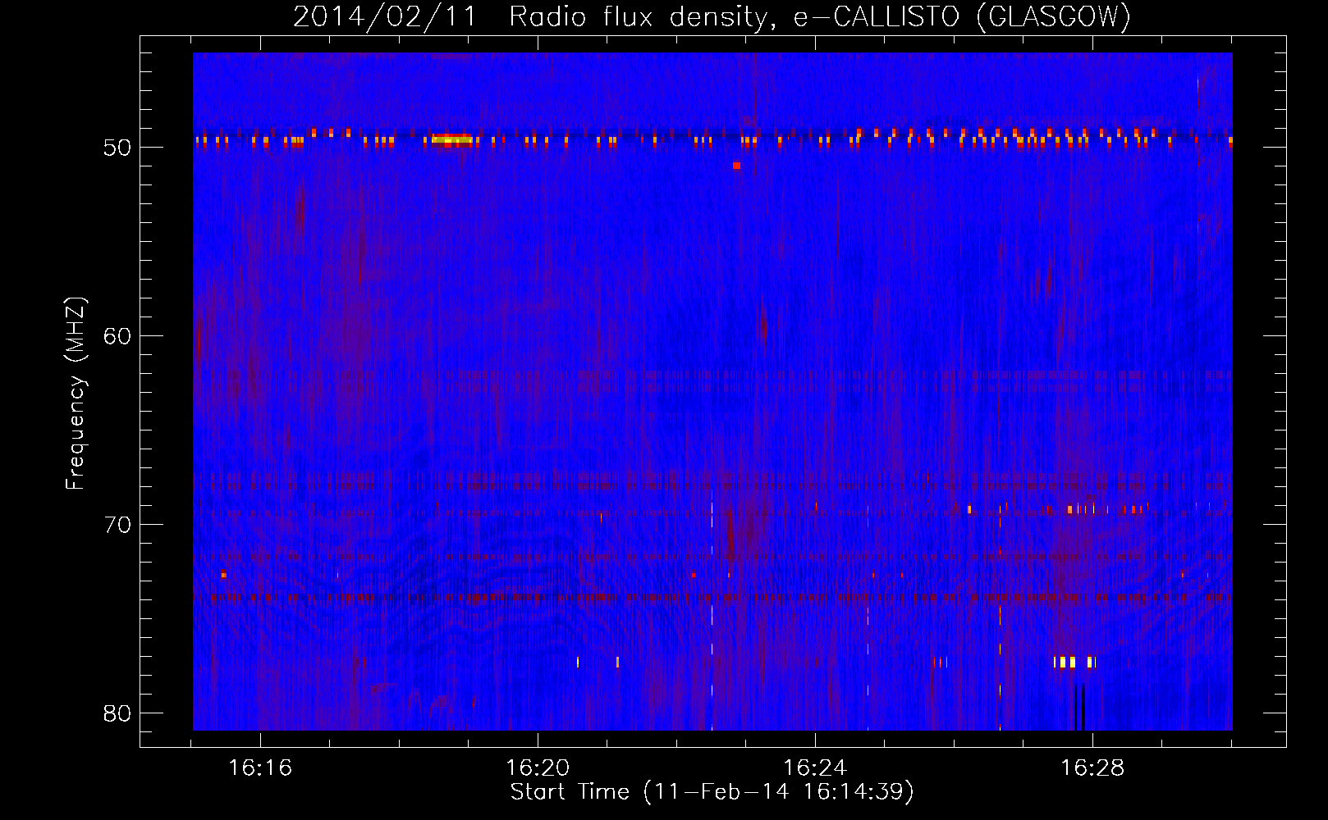Click the 16:24 time tick label

pyautogui.click(x=815, y=768)
